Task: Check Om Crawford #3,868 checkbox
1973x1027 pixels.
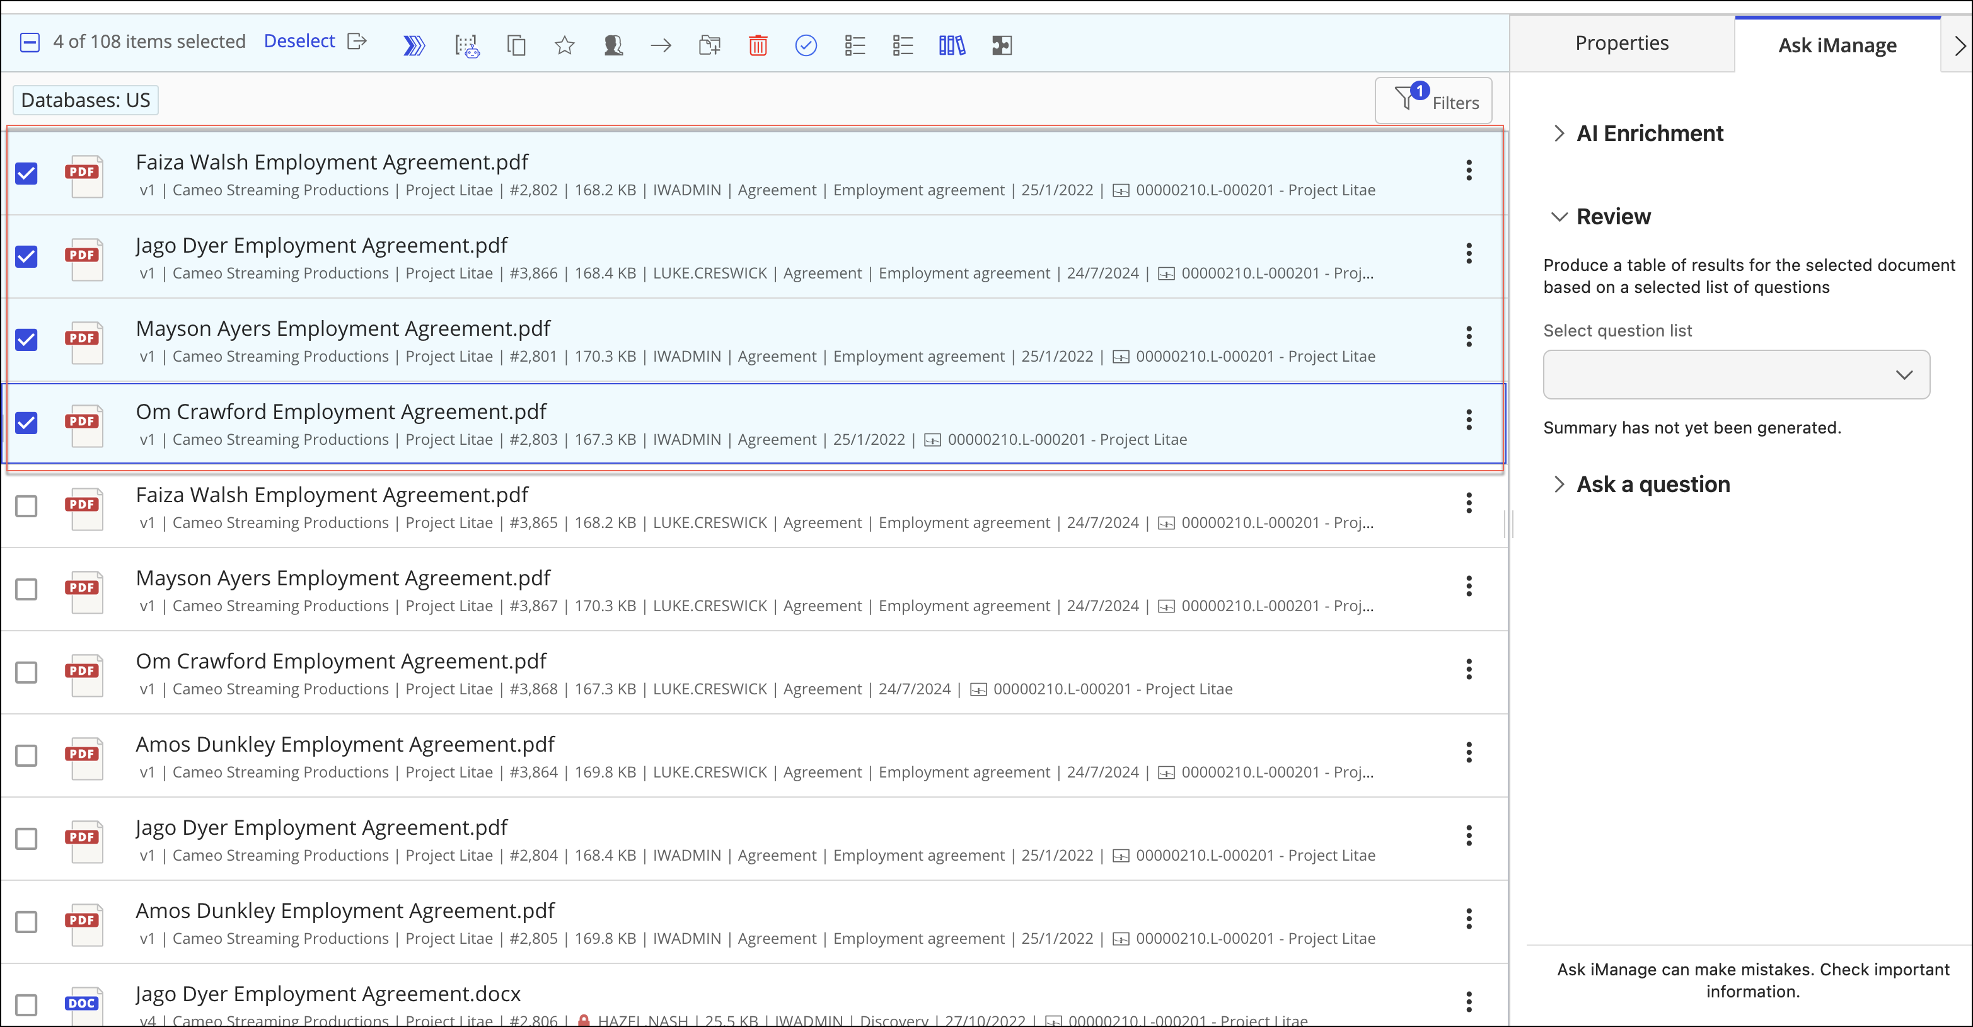Action: point(27,672)
